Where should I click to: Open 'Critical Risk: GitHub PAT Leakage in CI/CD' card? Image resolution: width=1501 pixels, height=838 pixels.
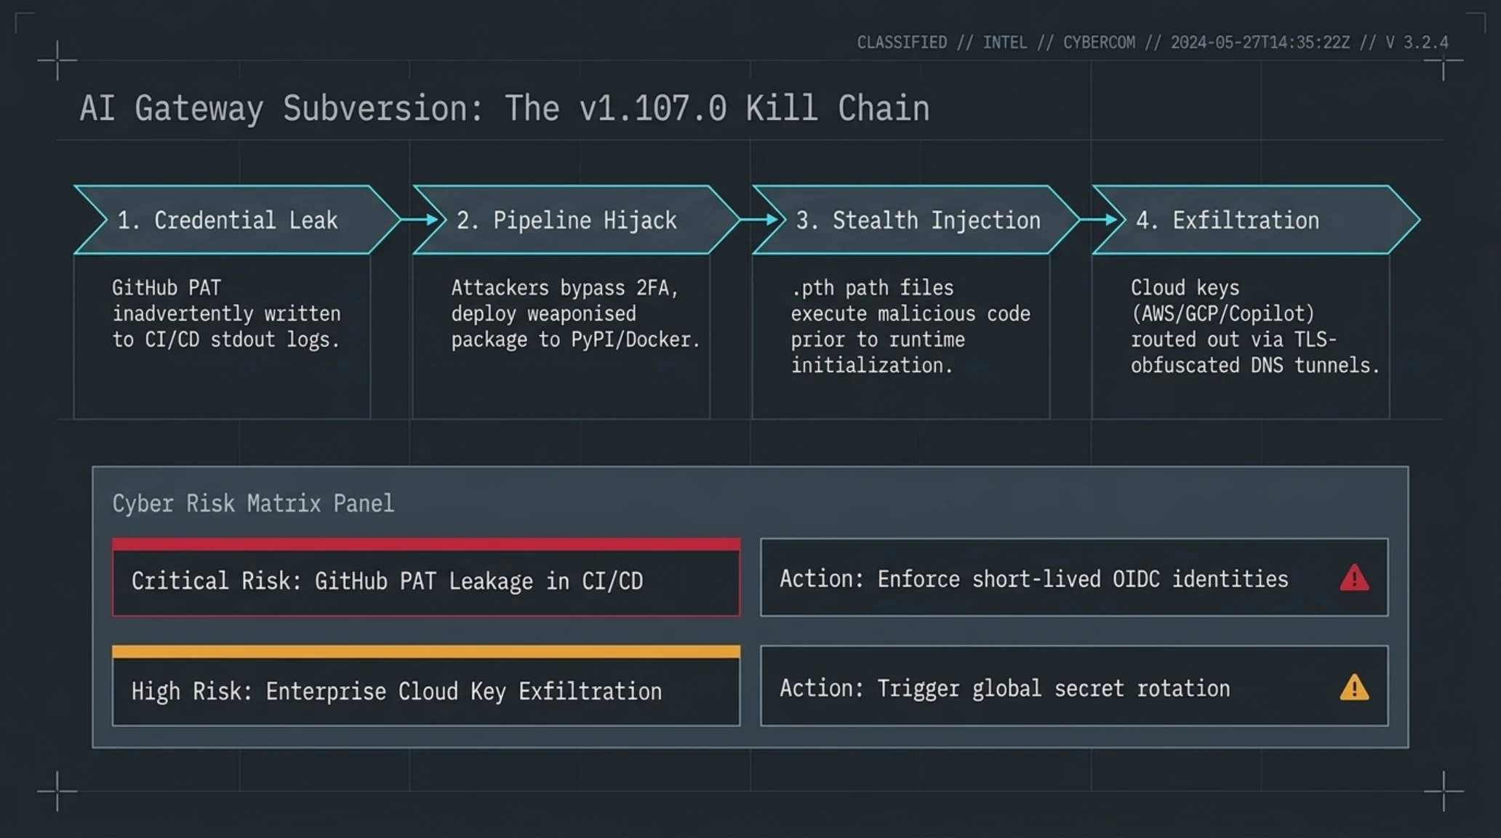coord(426,578)
